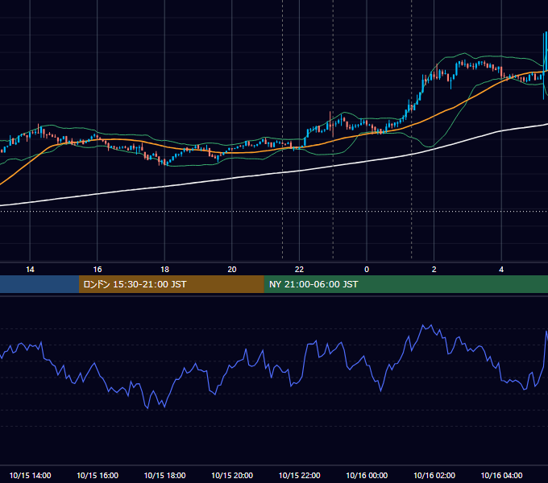Click the blue session bar before London
The width and height of the screenshot is (548, 483).
(x=39, y=284)
